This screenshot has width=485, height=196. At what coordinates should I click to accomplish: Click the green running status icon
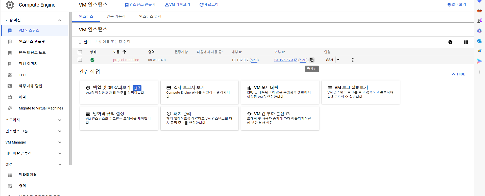[x=92, y=60]
